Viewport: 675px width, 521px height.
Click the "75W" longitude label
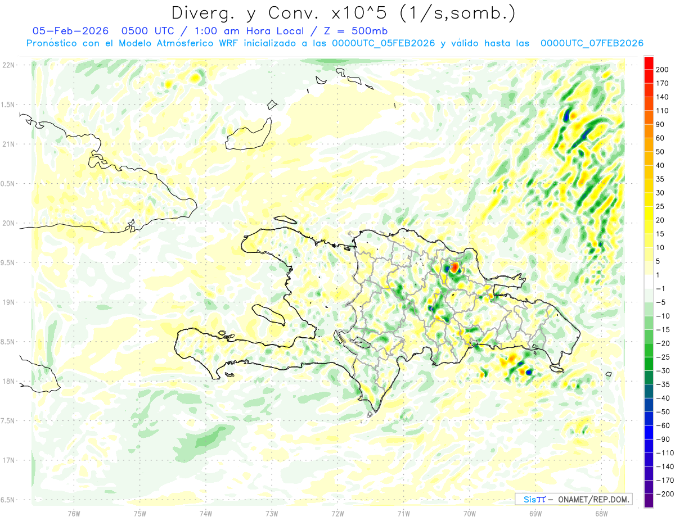[140, 514]
